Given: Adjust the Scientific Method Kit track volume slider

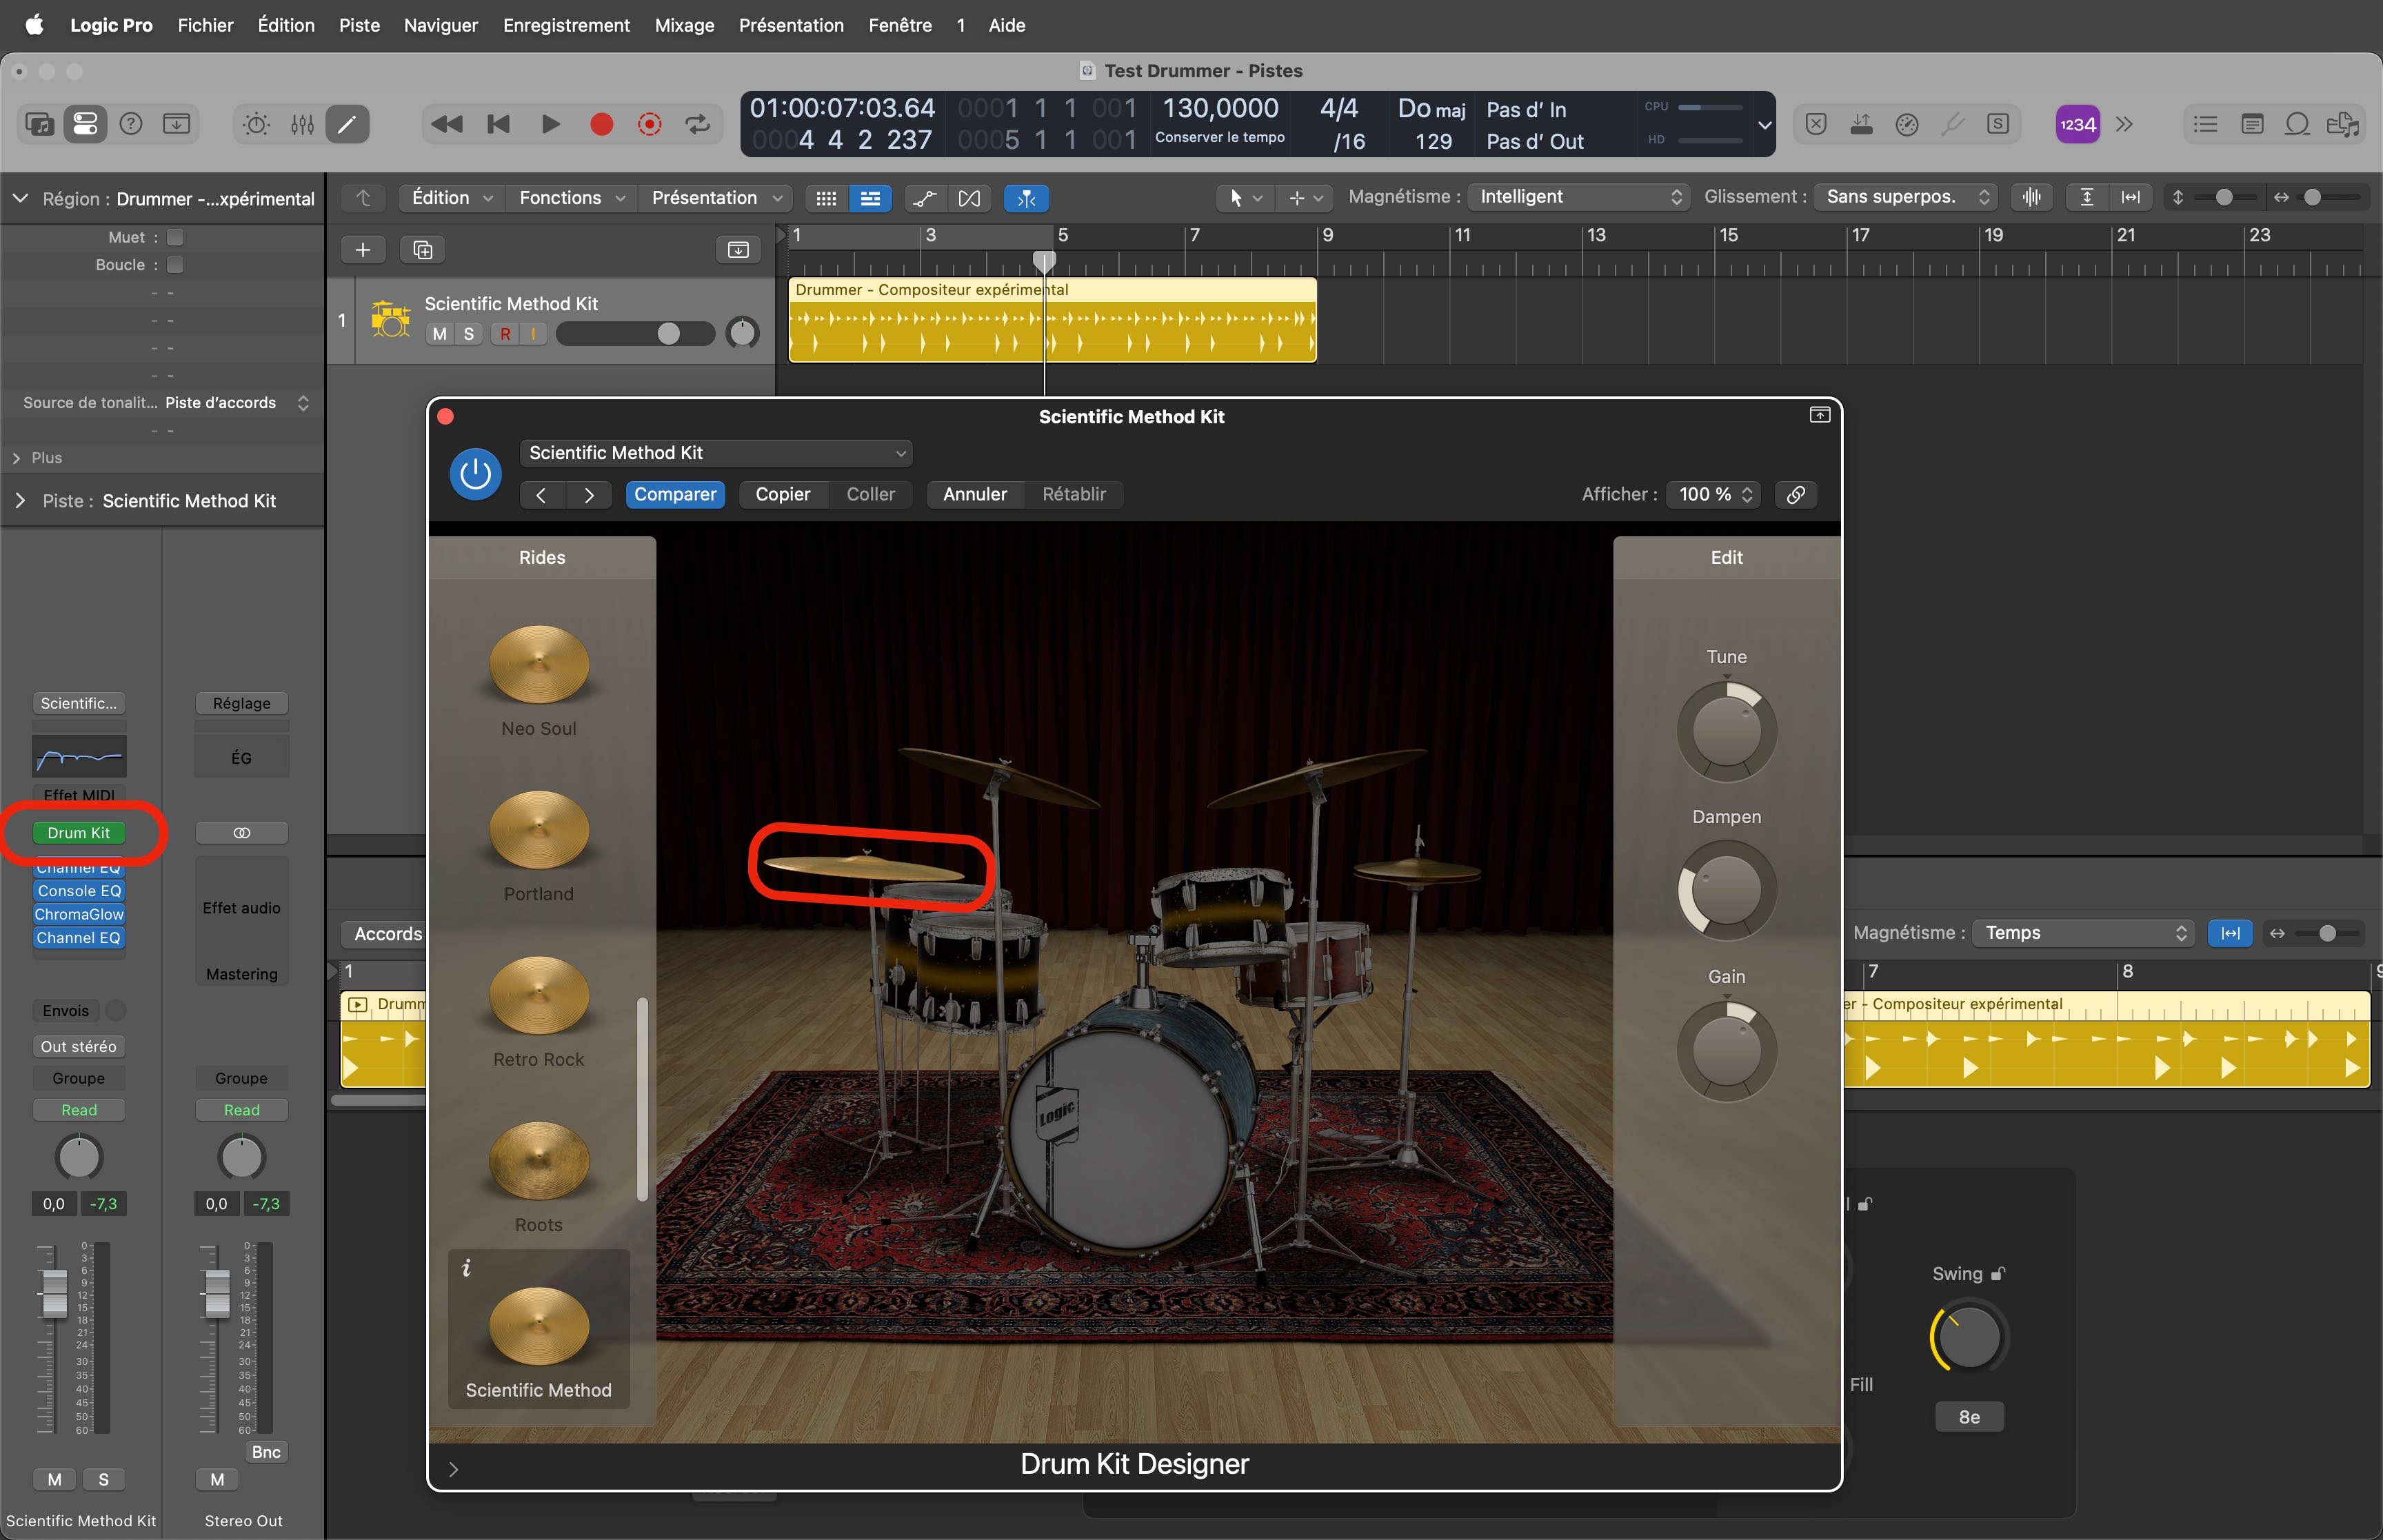Looking at the screenshot, I should [x=668, y=334].
